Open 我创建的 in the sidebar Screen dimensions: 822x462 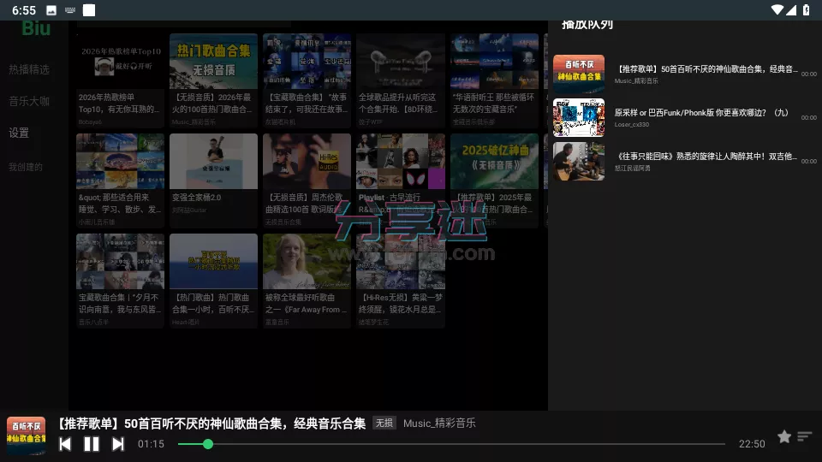[x=25, y=167]
